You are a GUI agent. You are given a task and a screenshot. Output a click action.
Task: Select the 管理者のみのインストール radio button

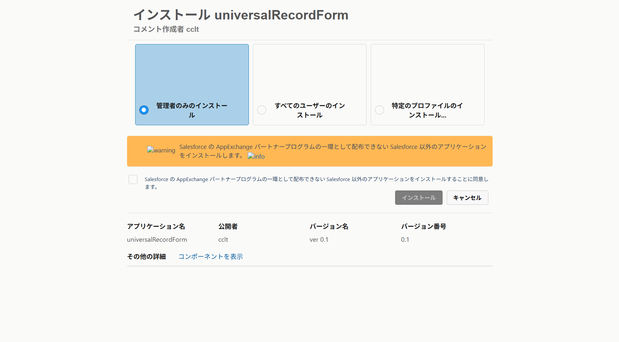pos(143,110)
